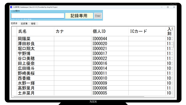The image size is (186, 105).
Task: Click the ID00005 cell
Action: point(110,93)
